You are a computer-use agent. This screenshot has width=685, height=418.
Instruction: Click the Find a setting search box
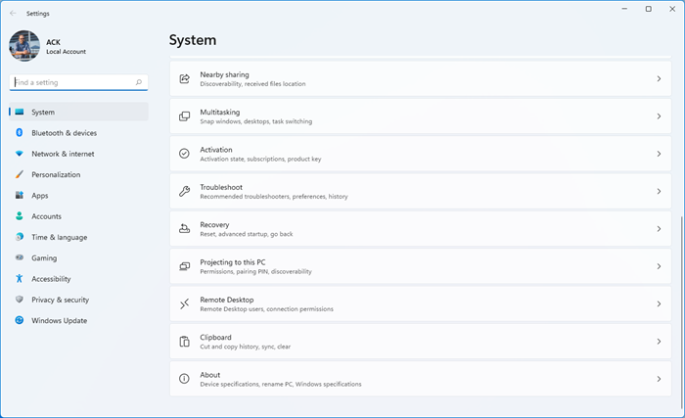(74, 82)
